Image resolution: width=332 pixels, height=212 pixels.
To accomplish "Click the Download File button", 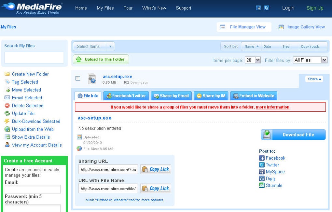I will coord(293,135).
